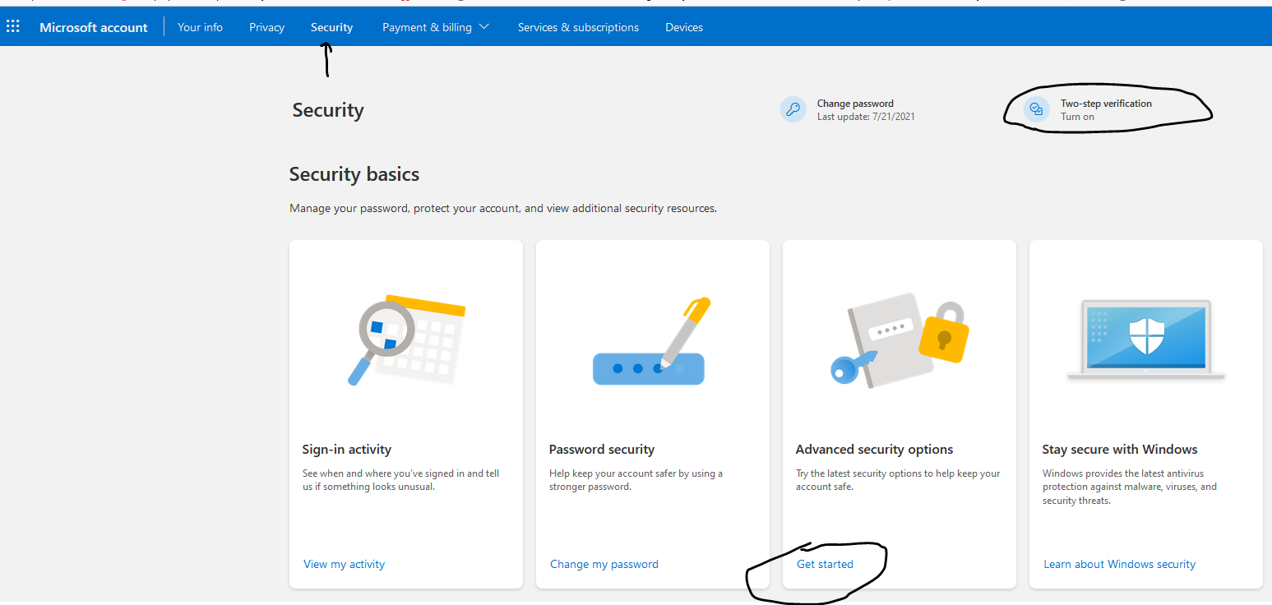Click the Change password key icon
The height and width of the screenshot is (605, 1272).
(x=793, y=109)
